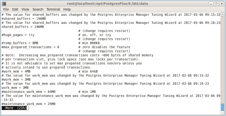Click the scrollbar down arrow
The height and width of the screenshot is (116, 226).
[x=223, y=112]
